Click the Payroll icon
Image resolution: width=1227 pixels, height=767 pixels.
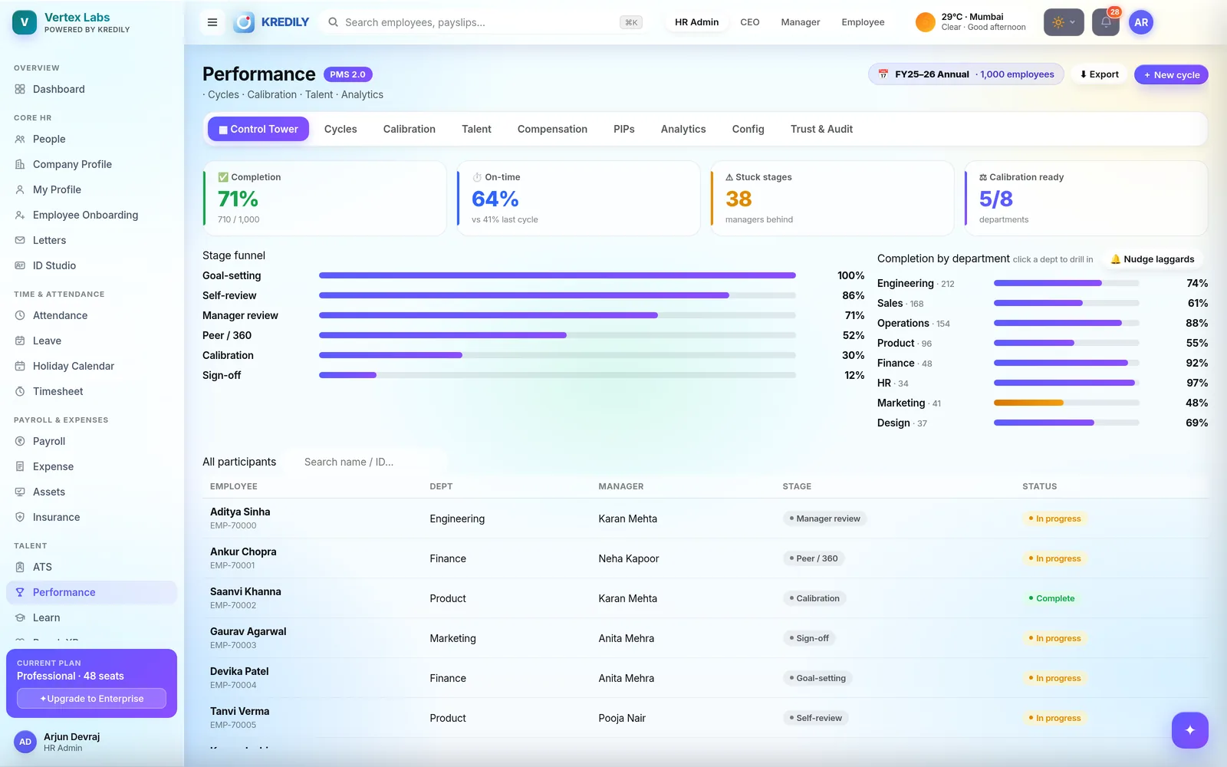click(20, 441)
